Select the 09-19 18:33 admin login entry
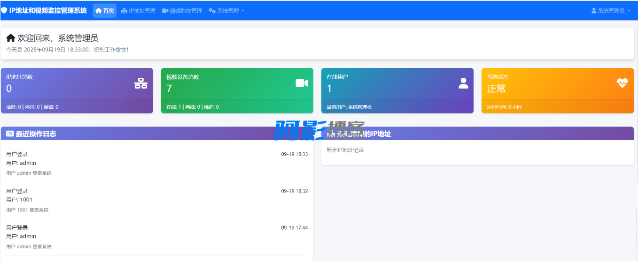Image resolution: width=638 pixels, height=261 pixels. point(157,163)
